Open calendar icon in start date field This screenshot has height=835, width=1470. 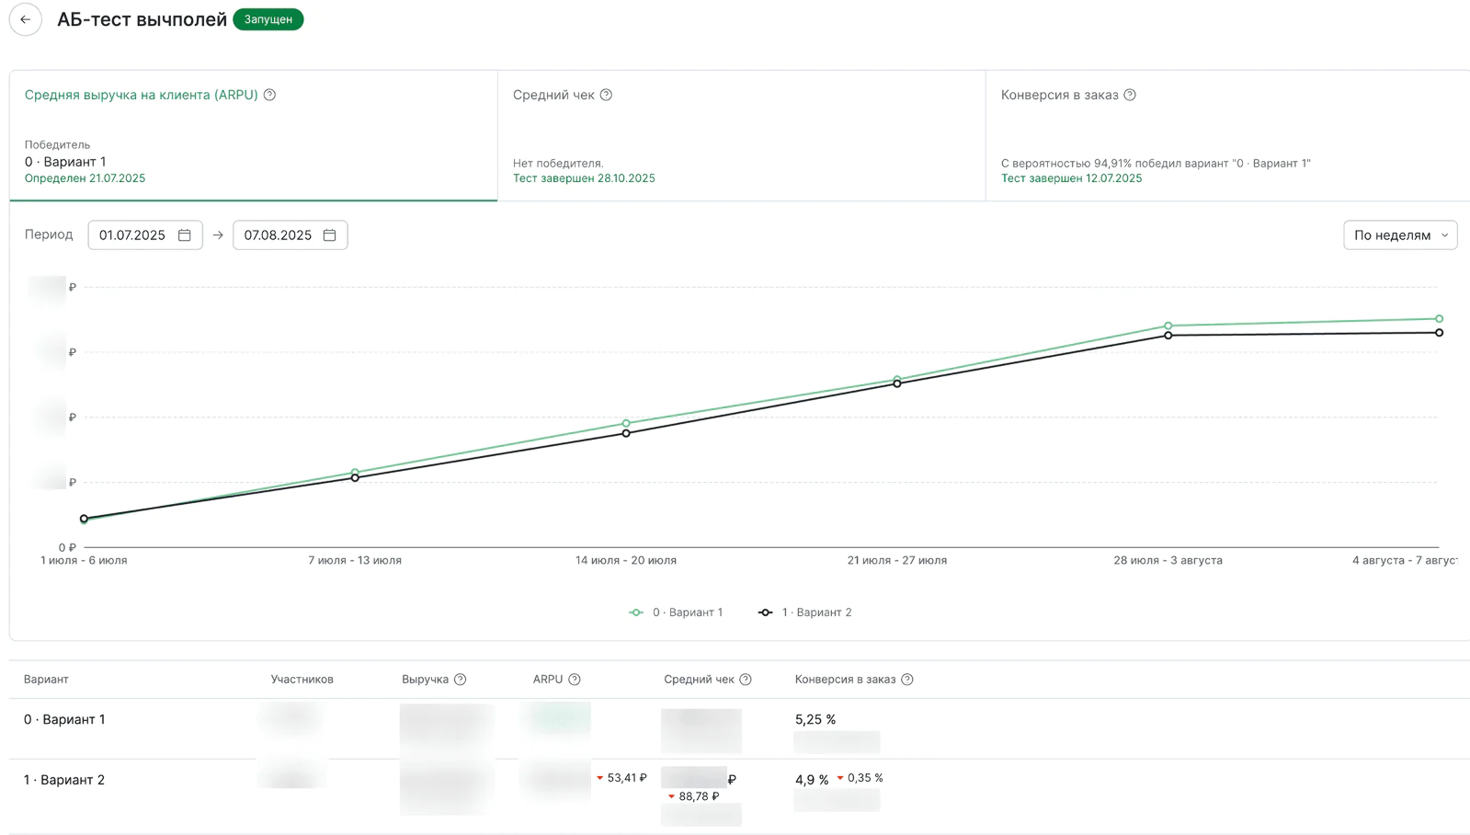(185, 235)
